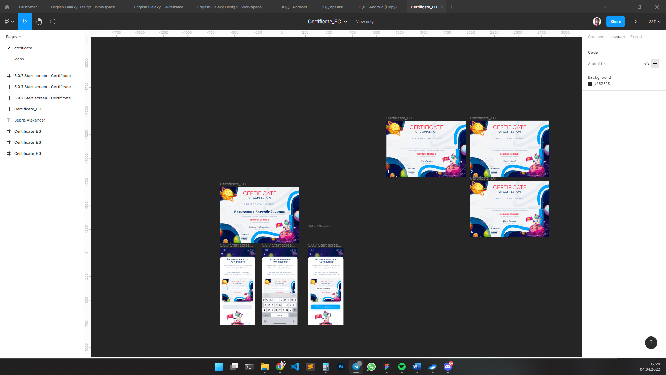Viewport: 666px width, 375px height.
Task: Open Spotify from the taskbar
Action: coord(402,367)
